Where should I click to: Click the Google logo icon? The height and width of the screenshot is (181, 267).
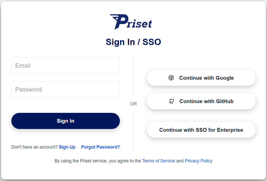click(x=171, y=78)
